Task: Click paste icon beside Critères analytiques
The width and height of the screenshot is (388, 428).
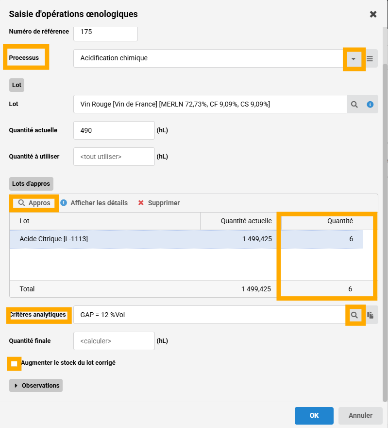Action: point(370,315)
